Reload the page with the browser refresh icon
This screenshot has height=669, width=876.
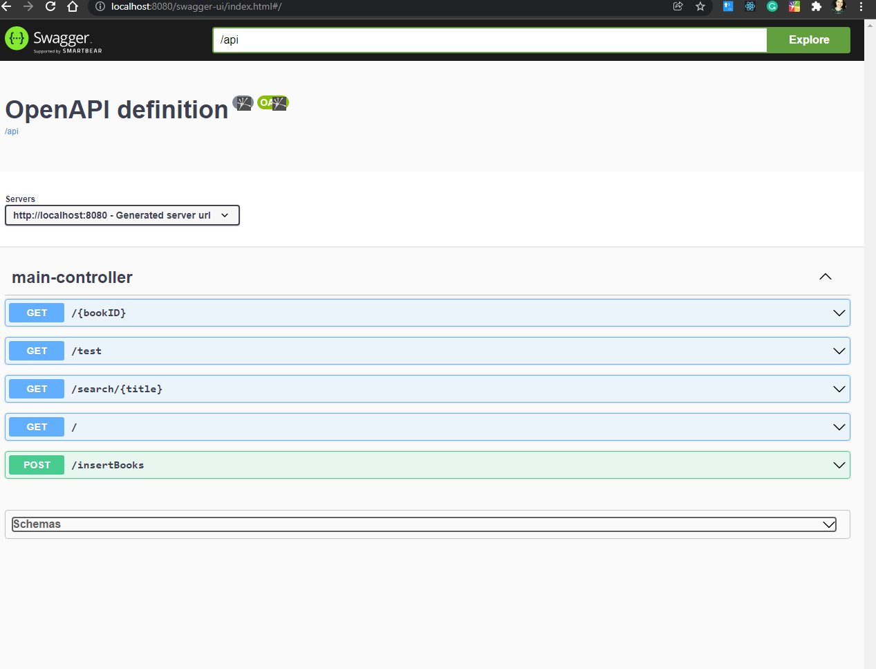pos(50,6)
